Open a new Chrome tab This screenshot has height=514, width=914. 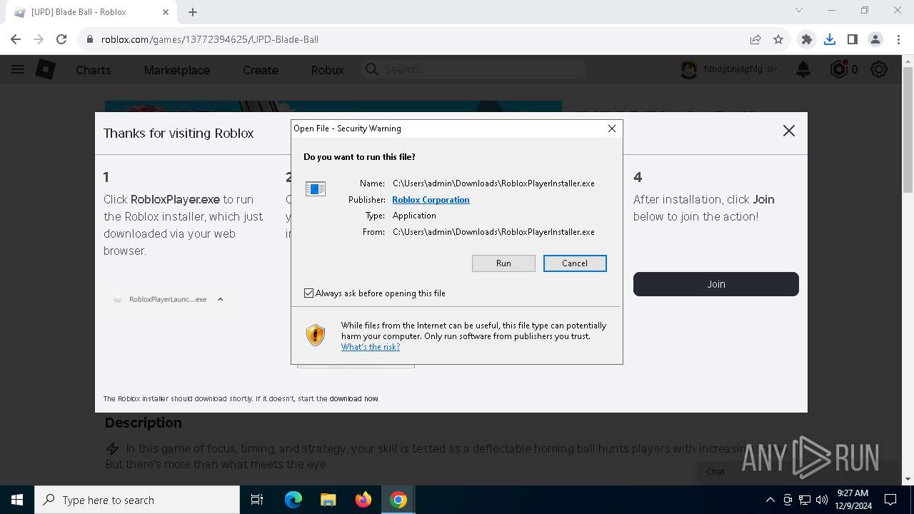(x=193, y=12)
